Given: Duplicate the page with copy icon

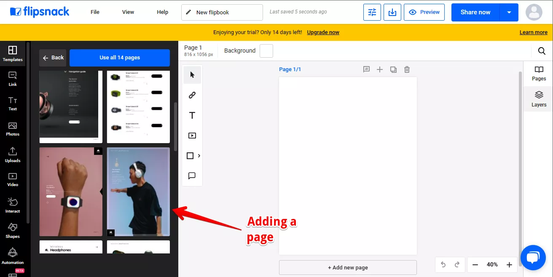Looking at the screenshot, I should tap(393, 69).
